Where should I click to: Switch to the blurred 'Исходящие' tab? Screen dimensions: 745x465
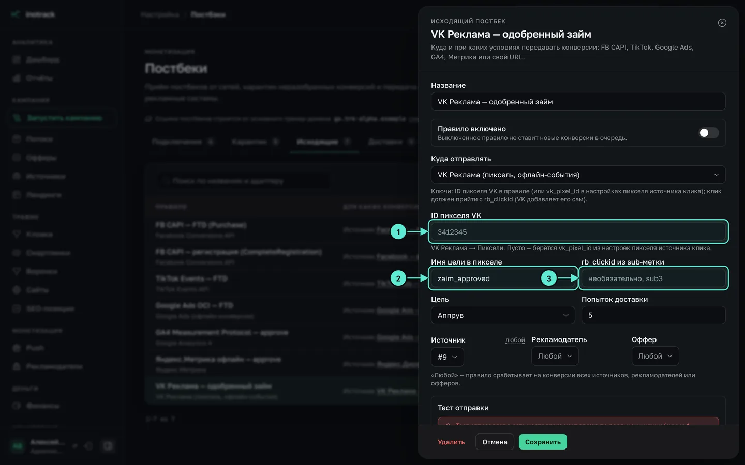click(324, 142)
